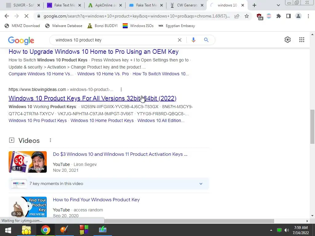315x236 pixels.
Task: Open the red shield extension icon
Action: [260, 17]
